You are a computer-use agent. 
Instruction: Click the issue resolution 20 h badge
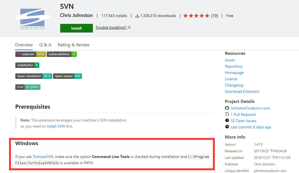point(34,76)
